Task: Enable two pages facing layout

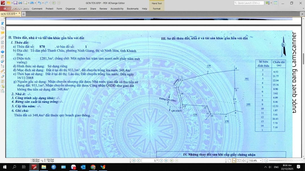Action: click(x=239, y=161)
